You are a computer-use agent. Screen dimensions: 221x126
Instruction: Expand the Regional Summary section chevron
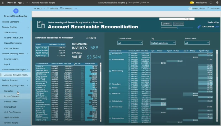click(x=28, y=80)
